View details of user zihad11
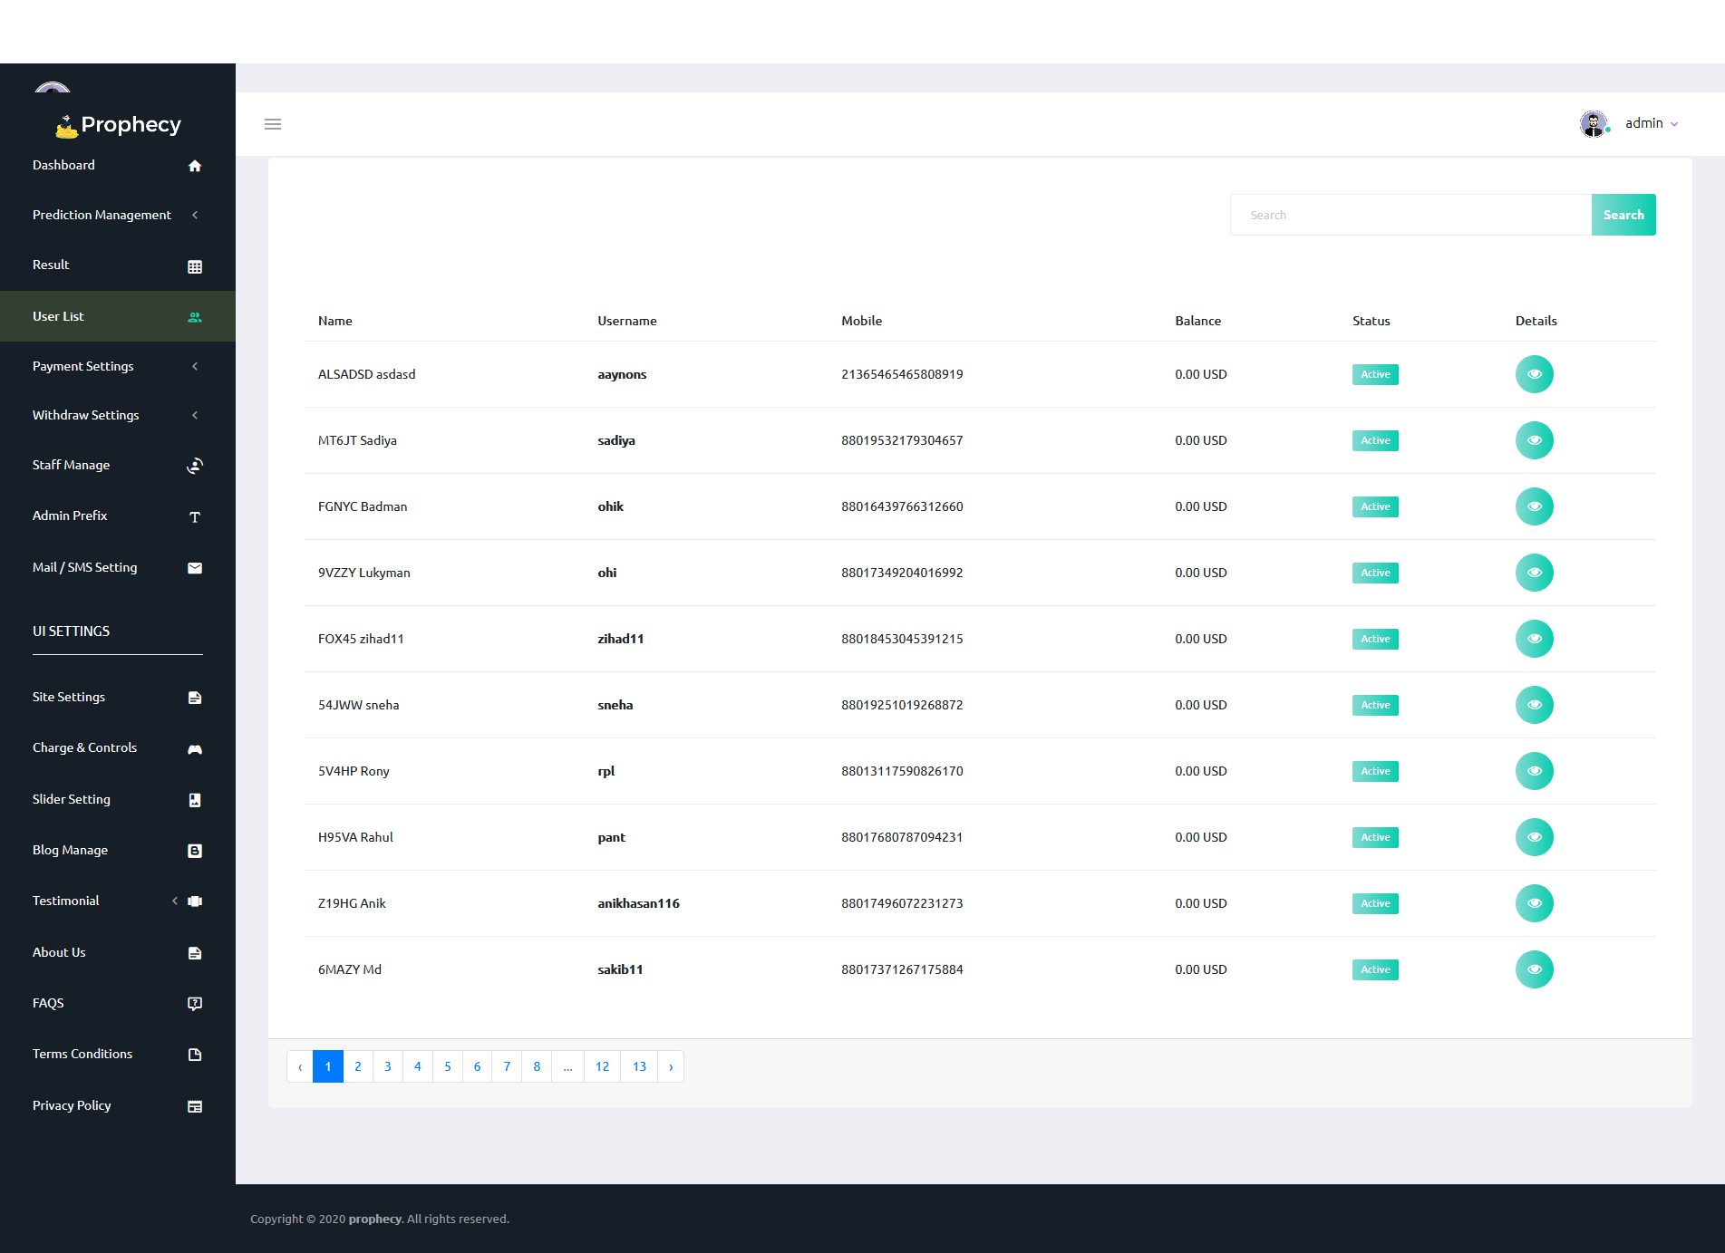This screenshot has height=1253, width=1725. tap(1535, 639)
